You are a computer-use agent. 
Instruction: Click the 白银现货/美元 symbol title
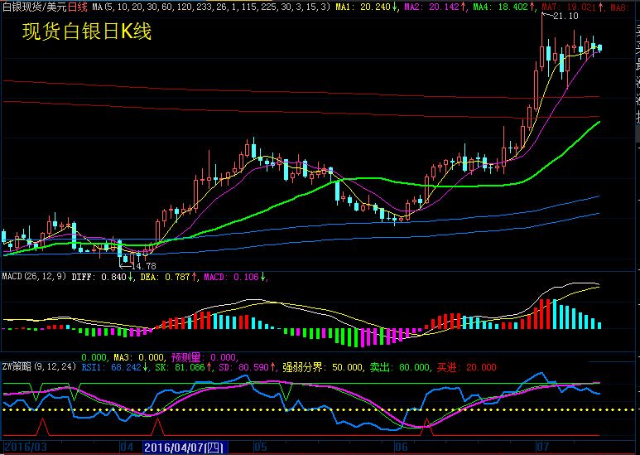(33, 7)
